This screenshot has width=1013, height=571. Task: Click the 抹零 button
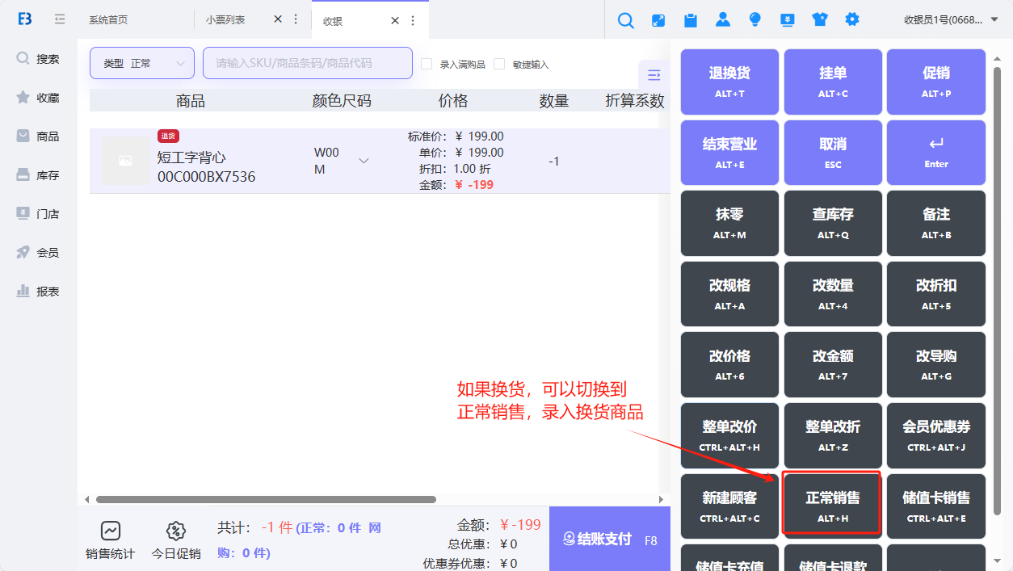coord(730,223)
